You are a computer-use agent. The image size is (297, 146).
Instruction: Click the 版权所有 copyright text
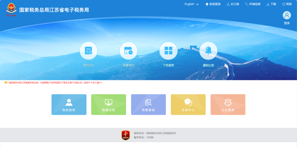pos(155,133)
